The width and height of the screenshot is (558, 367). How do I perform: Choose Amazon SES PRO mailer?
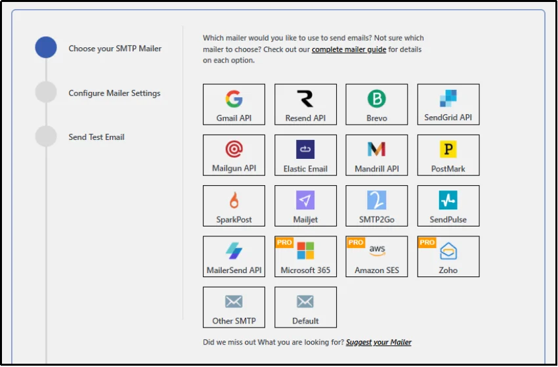(377, 256)
